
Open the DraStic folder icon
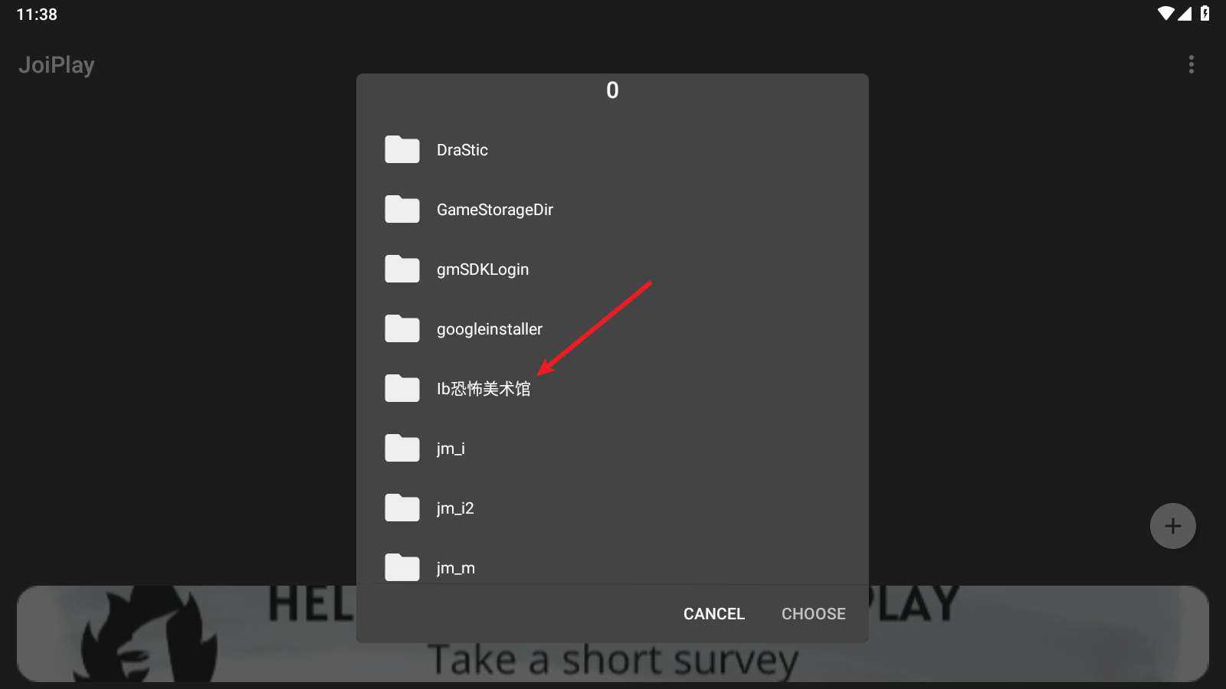pos(402,149)
